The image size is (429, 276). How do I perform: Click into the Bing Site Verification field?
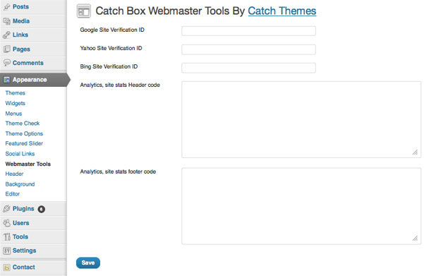pos(248,68)
